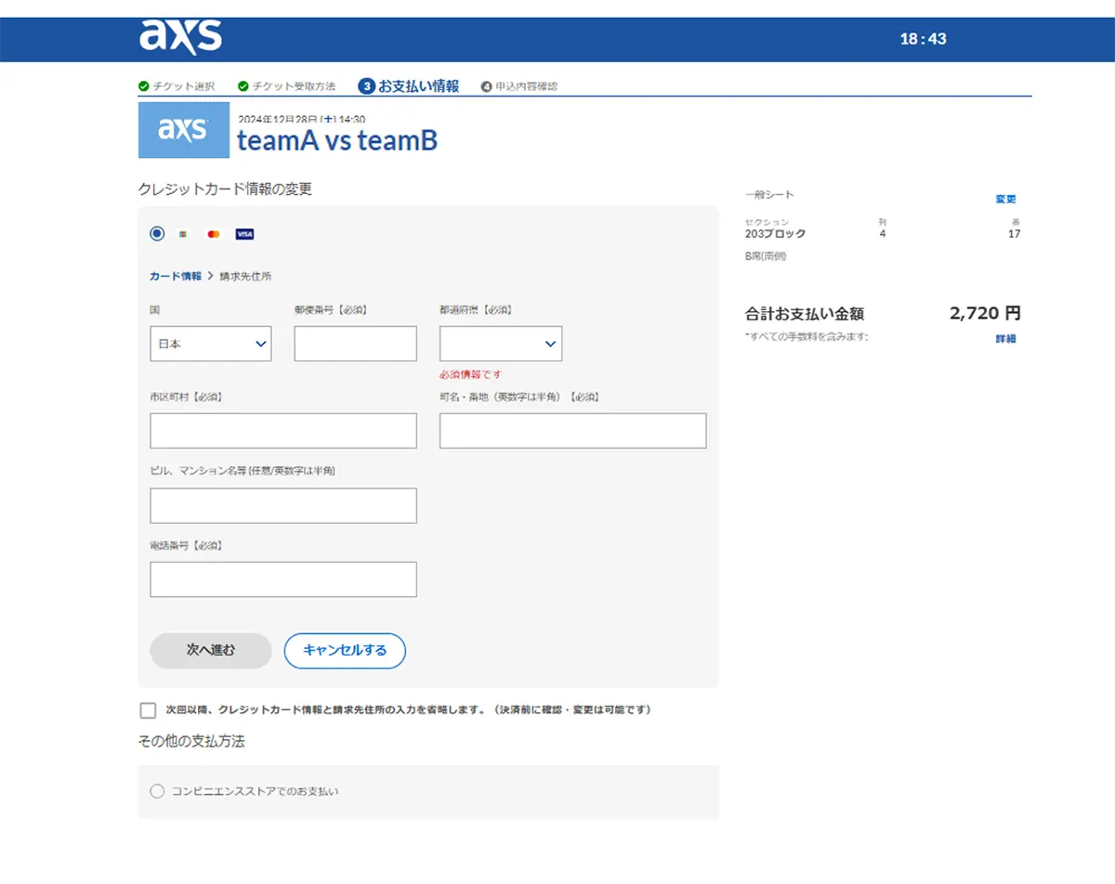This screenshot has height=884, width=1115.
Task: Click the AXS event thumbnail image
Action: 184,130
